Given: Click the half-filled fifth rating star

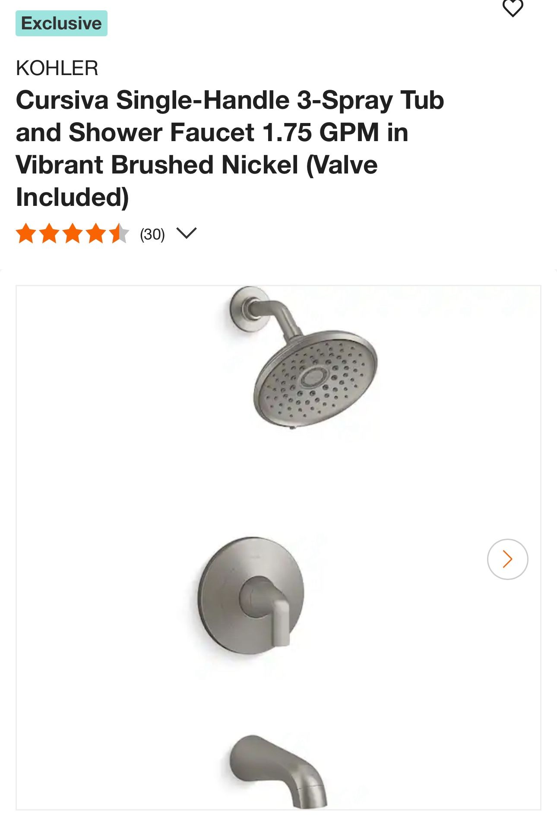Looking at the screenshot, I should [119, 233].
